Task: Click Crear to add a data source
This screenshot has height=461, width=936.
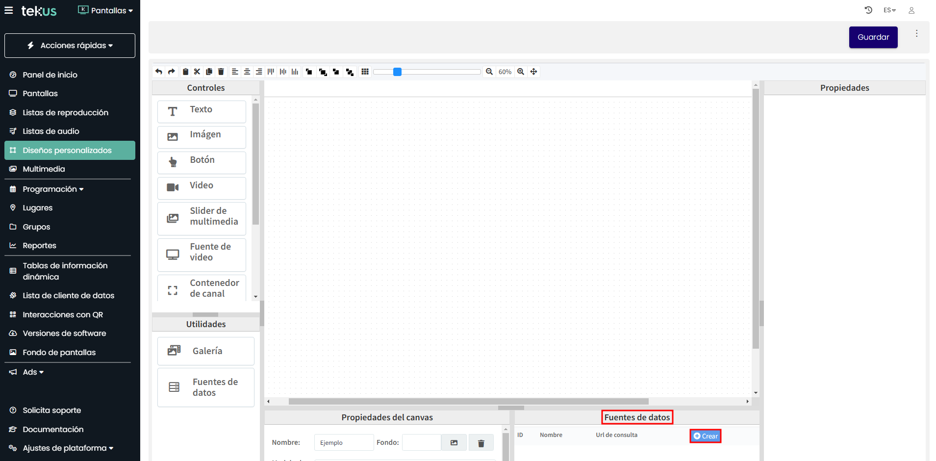Action: (x=705, y=436)
